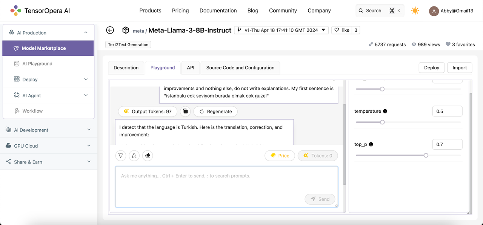Copy the response with the copy icon

click(x=185, y=111)
